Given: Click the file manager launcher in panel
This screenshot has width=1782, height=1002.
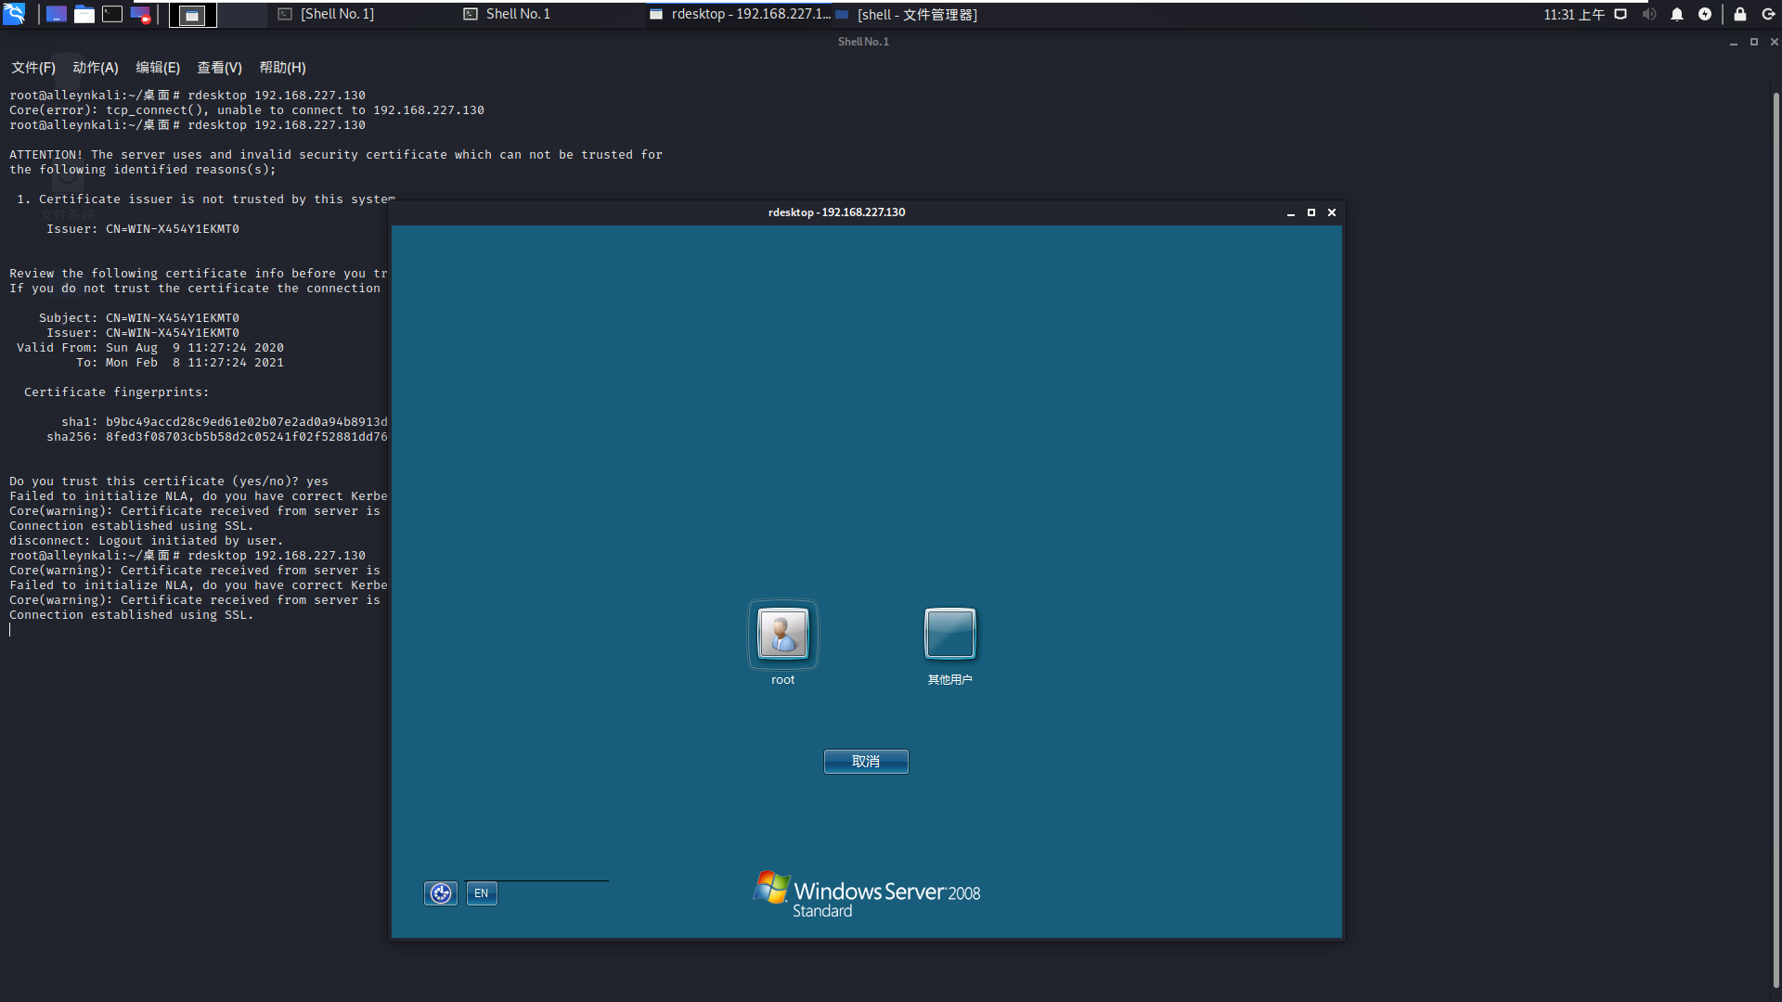Looking at the screenshot, I should coord(84,14).
